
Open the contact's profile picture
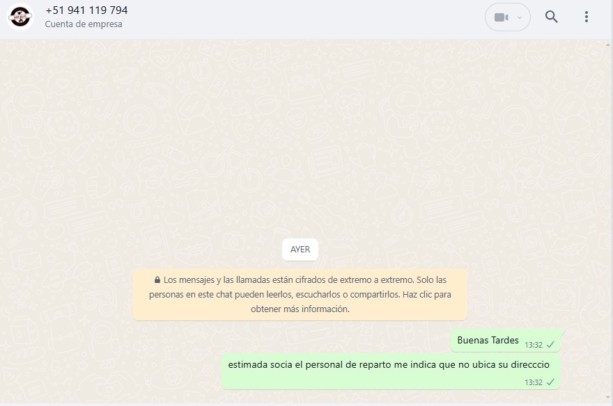tap(20, 17)
